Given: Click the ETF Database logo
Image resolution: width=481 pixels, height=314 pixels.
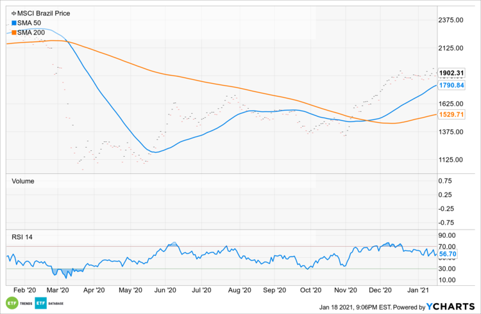Looking at the screenshot, I should (46, 302).
